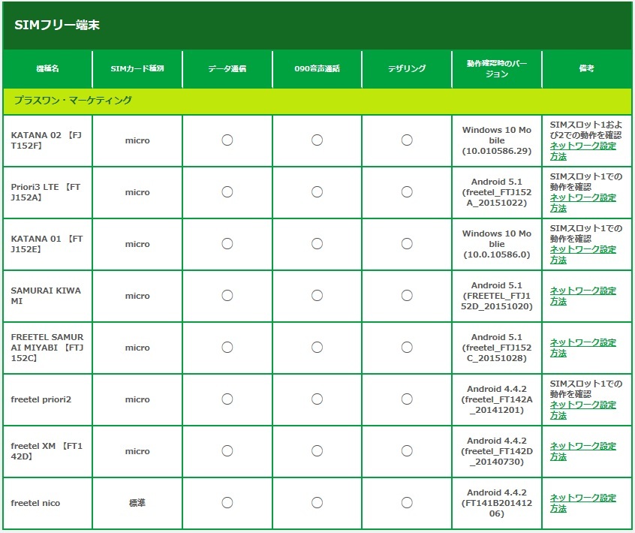Select the KATANA 01 【FTJ152E】 model name
This screenshot has width=635, height=533.
pos(47,244)
